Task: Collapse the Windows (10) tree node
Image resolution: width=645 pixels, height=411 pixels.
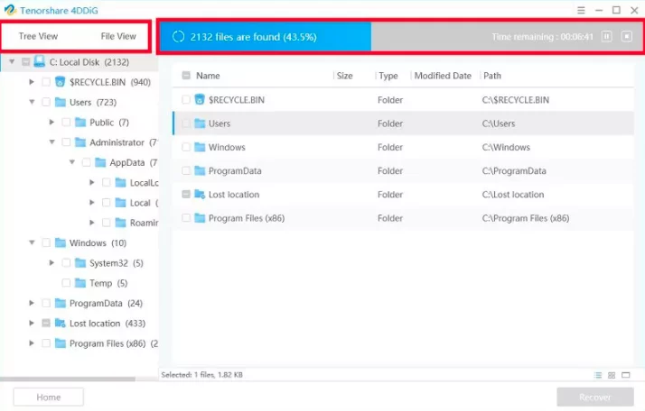Action: pyautogui.click(x=32, y=242)
